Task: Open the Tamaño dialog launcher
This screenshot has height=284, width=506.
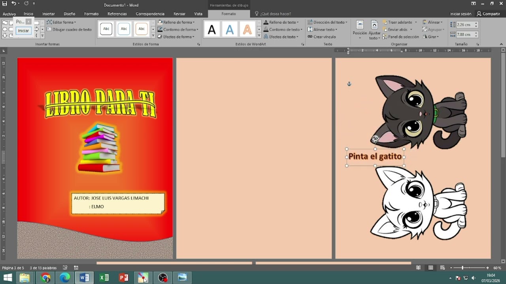Action: click(x=478, y=44)
